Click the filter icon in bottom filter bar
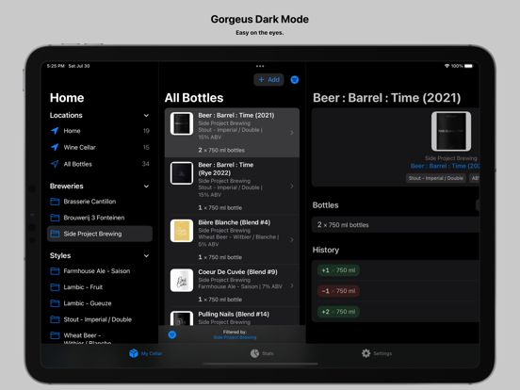520x390 pixels. 171,334
